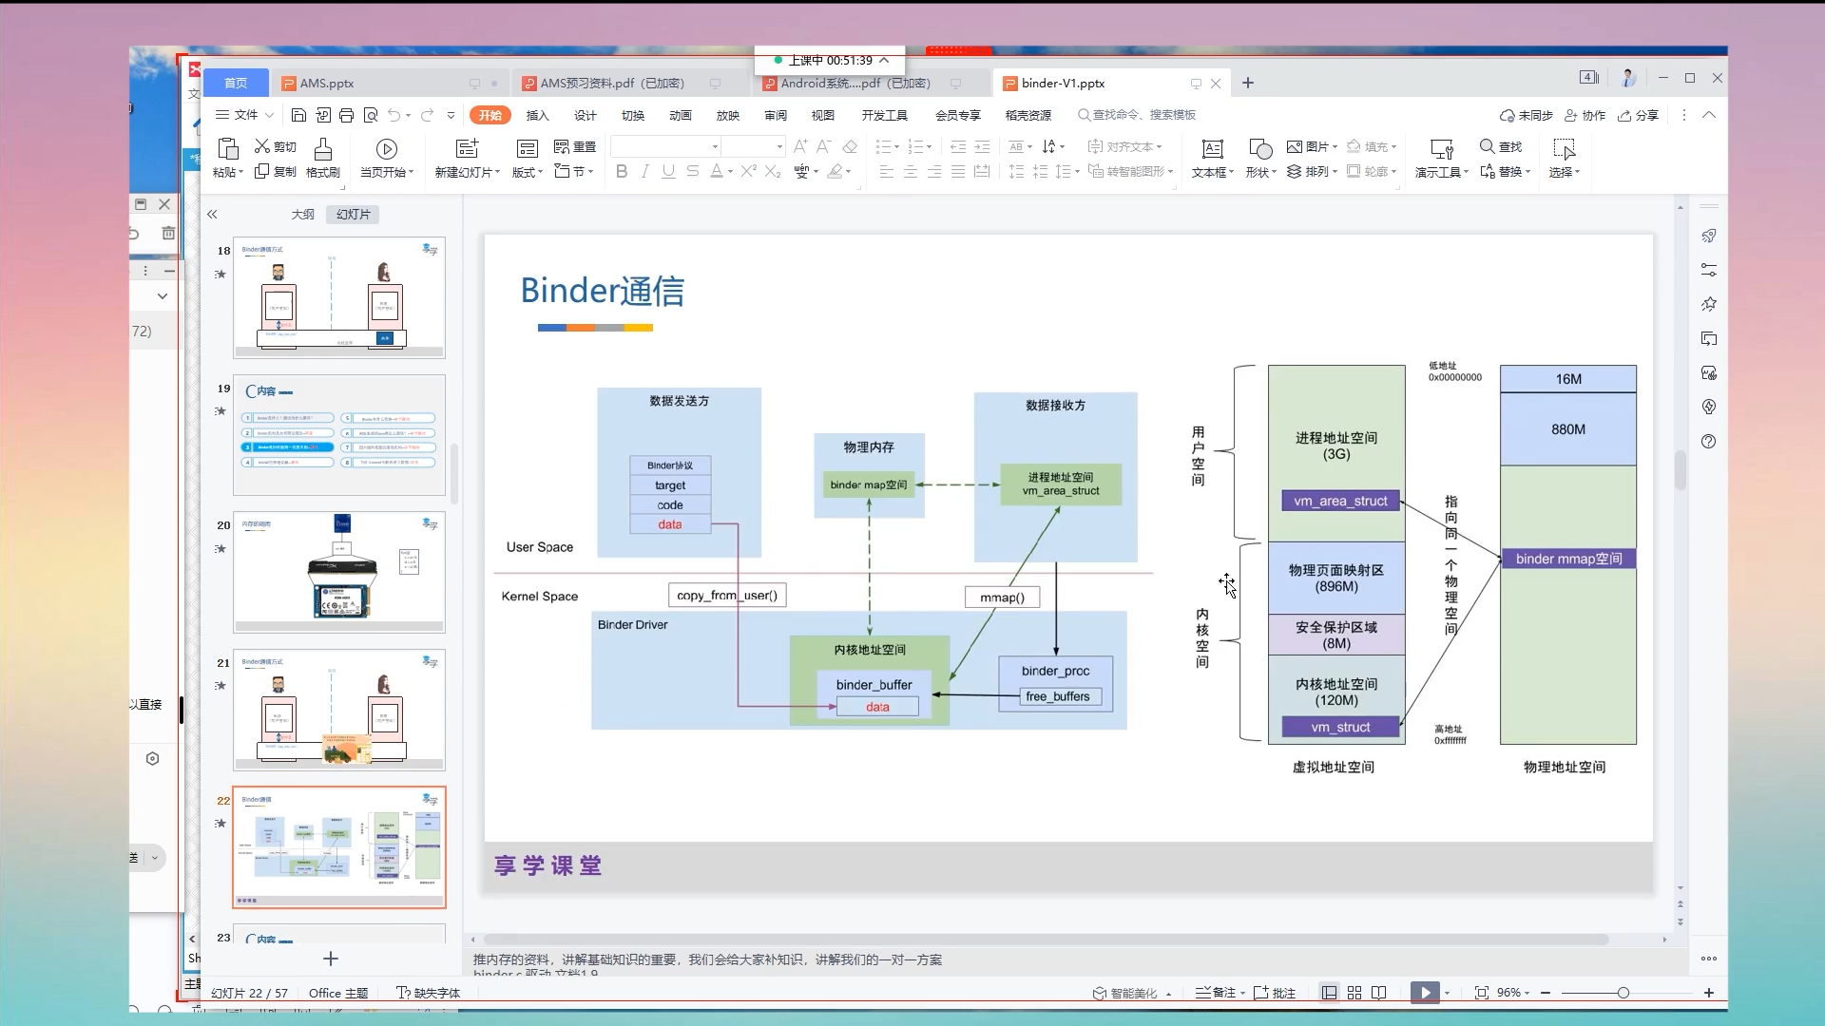
Task: Open the 插入 (Insert) ribbon tab
Action: [x=538, y=115]
